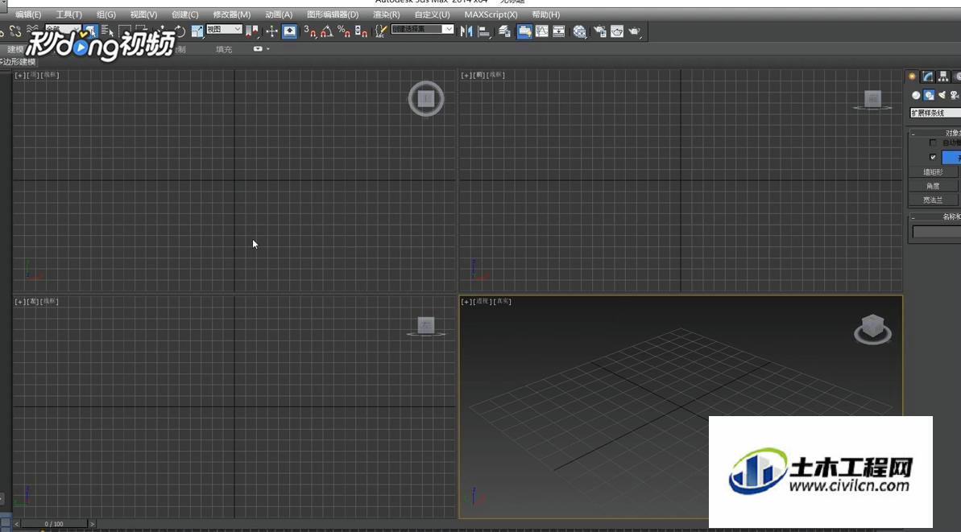The image size is (961, 532).
Task: Click the top viewport ViewCube
Action: [x=426, y=98]
